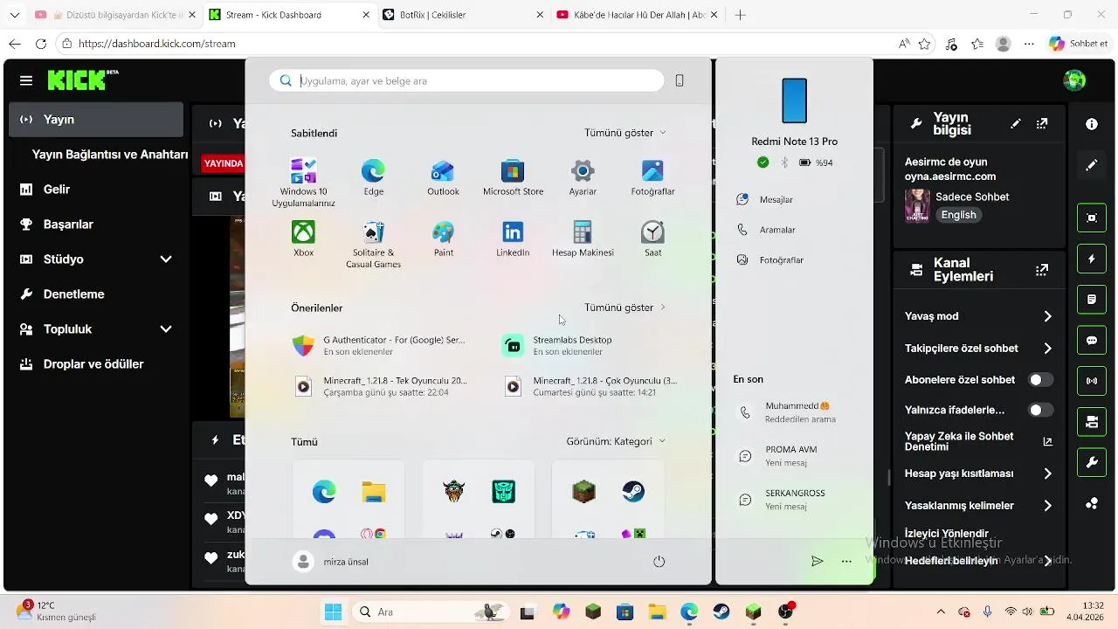Expand Tümünü göster for Sabitlendi

tap(625, 133)
